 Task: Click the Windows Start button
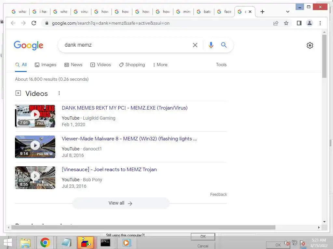(8, 243)
